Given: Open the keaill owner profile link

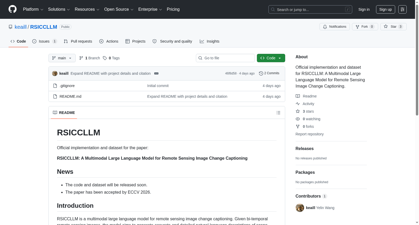Looking at the screenshot, I should point(21,27).
